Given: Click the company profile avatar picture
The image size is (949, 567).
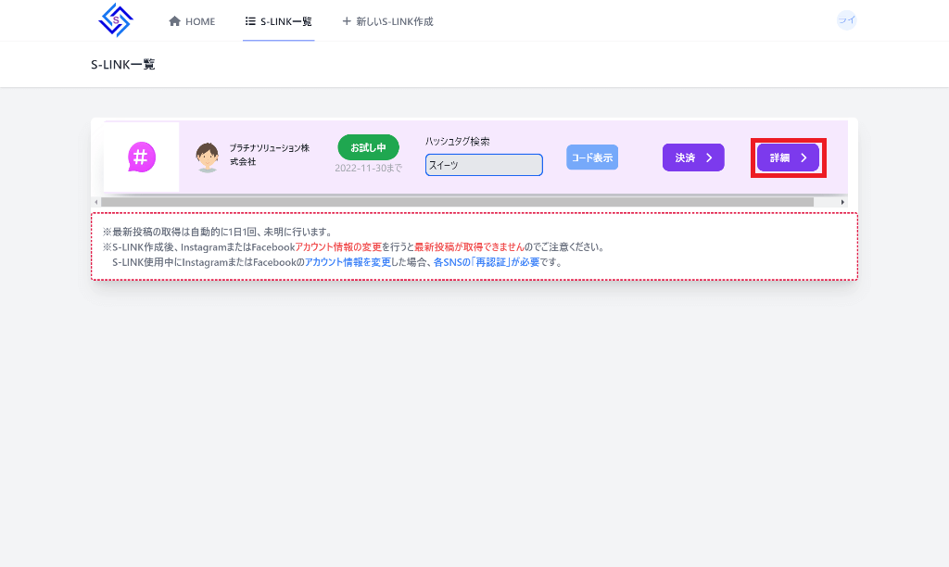Looking at the screenshot, I should click(208, 157).
